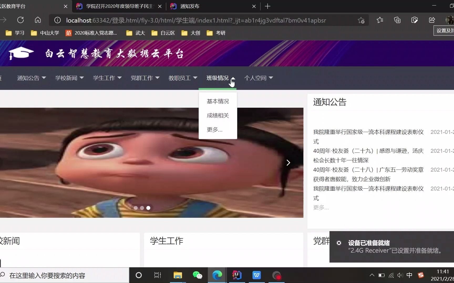Open the profile avatar in the toolbar

(x=450, y=20)
